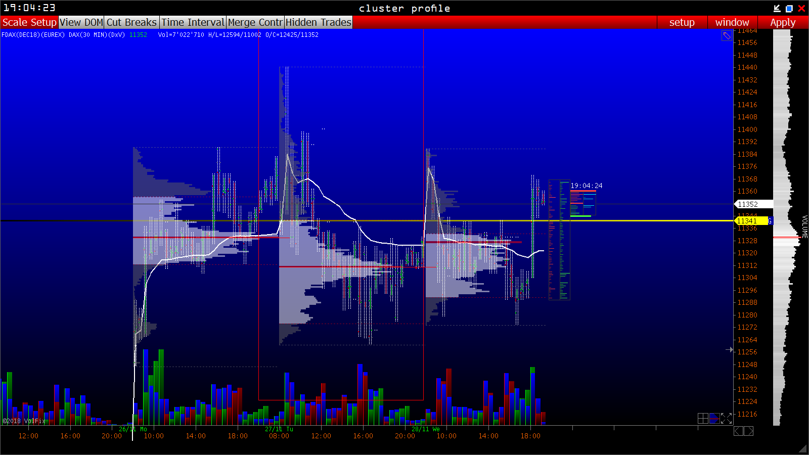This screenshot has width=809, height=455.
Task: Open the Scale Setup menu
Action: tap(29, 22)
